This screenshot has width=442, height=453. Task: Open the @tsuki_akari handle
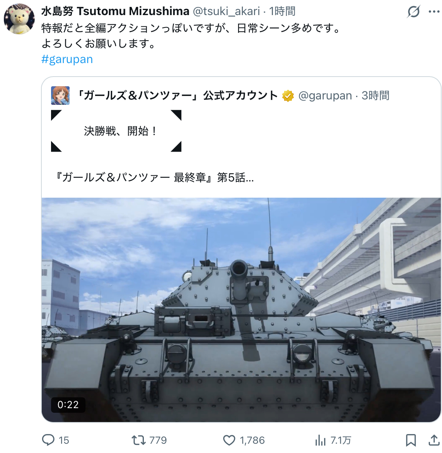pos(226,11)
